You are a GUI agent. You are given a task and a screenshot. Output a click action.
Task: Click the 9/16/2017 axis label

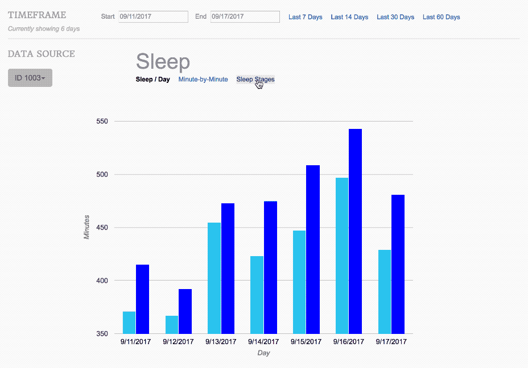349,342
